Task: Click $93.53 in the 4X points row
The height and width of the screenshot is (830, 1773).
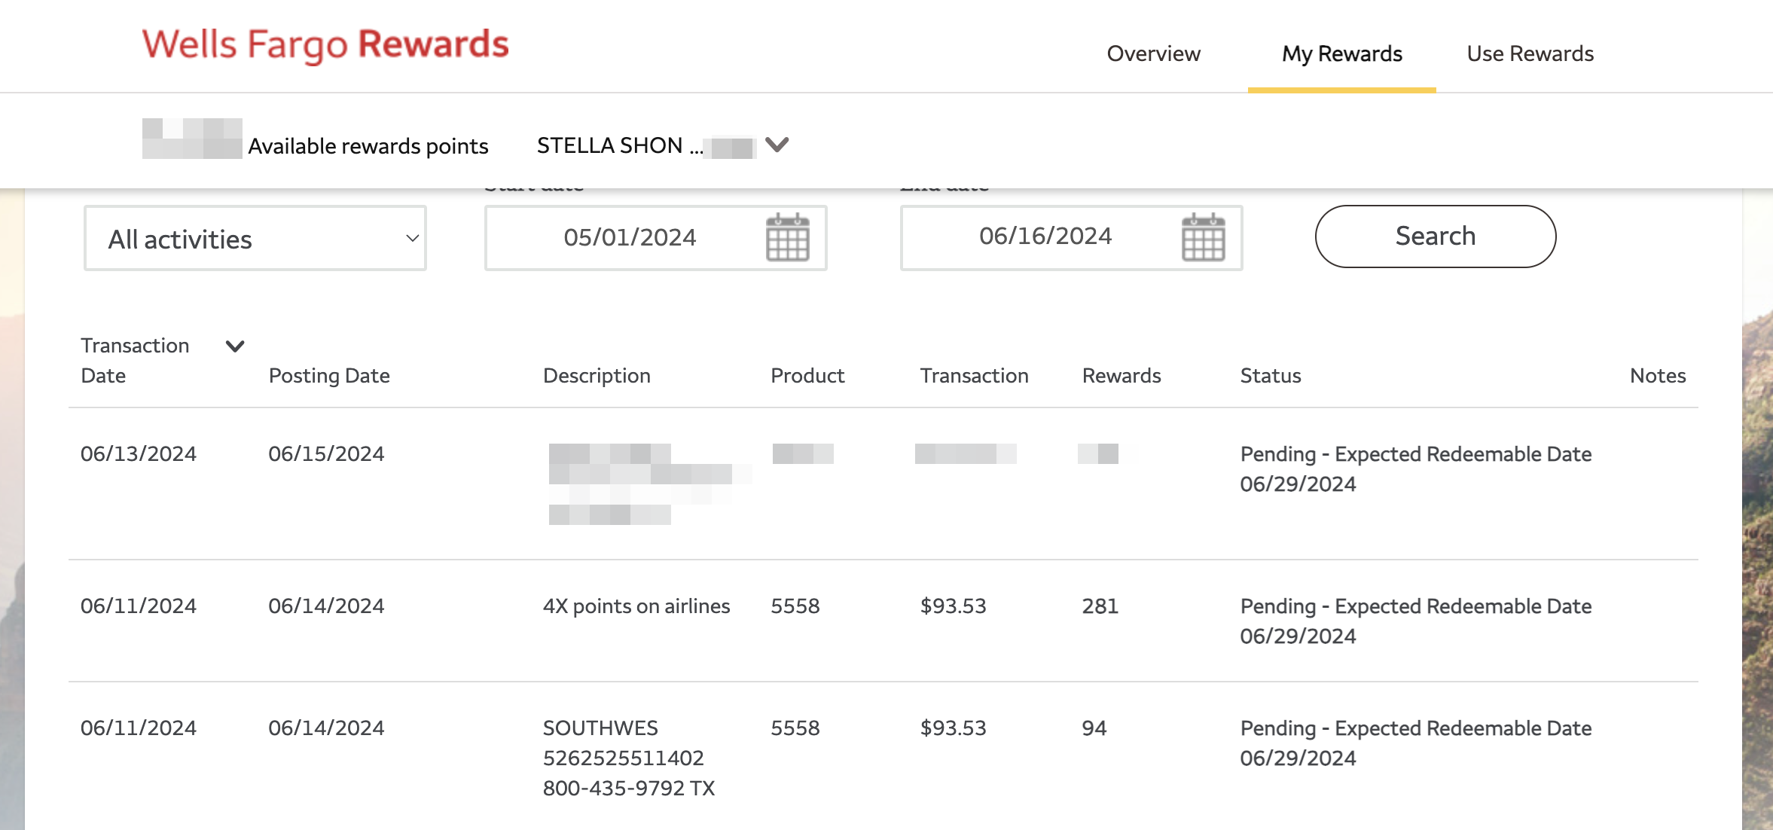Action: [953, 606]
